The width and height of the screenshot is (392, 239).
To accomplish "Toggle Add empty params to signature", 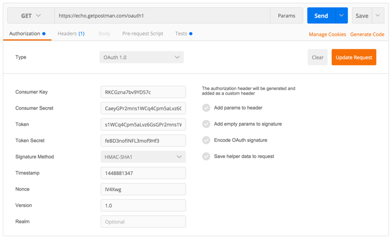I will pos(206,124).
